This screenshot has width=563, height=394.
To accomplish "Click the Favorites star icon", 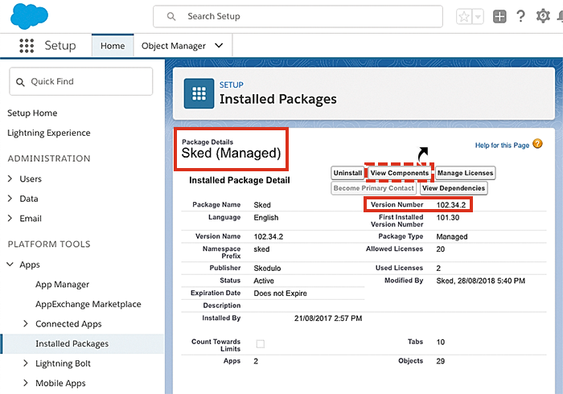I will tap(464, 17).
